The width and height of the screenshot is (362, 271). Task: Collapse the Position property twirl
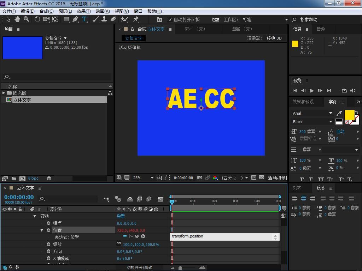tap(42, 230)
